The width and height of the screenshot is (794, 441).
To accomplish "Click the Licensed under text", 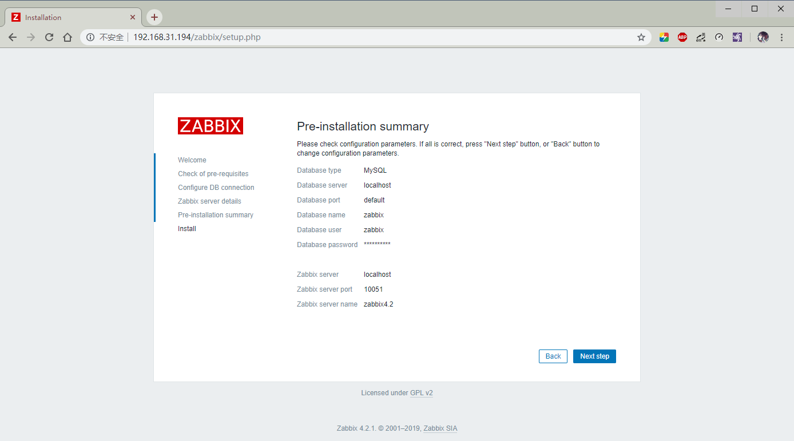I will coord(384,393).
